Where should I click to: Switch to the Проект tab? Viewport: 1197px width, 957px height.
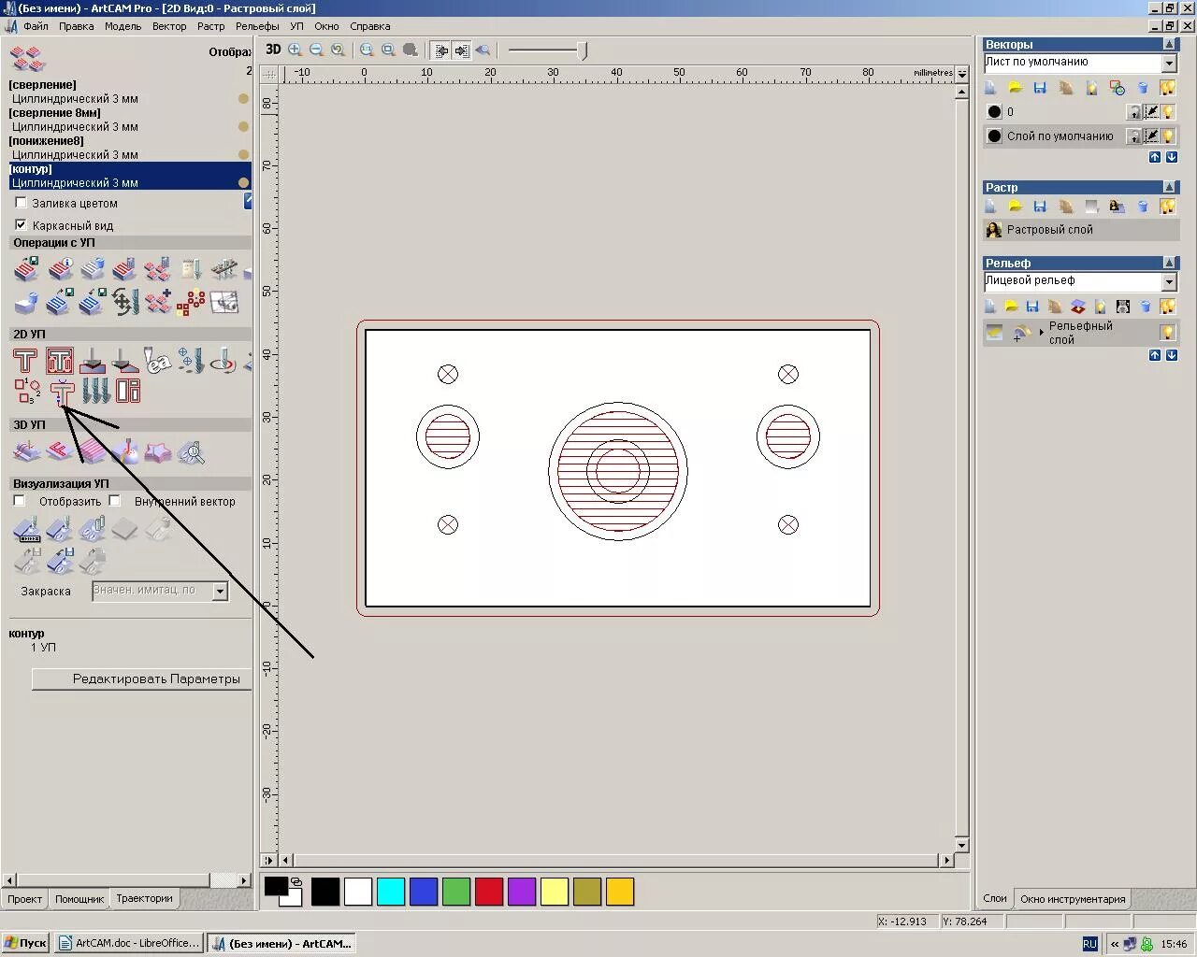[x=25, y=898]
